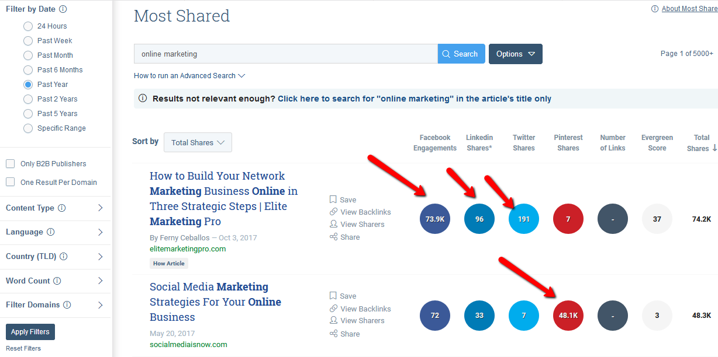Select the Past Week date radio button
Image resolution: width=718 pixels, height=357 pixels.
(x=28, y=41)
